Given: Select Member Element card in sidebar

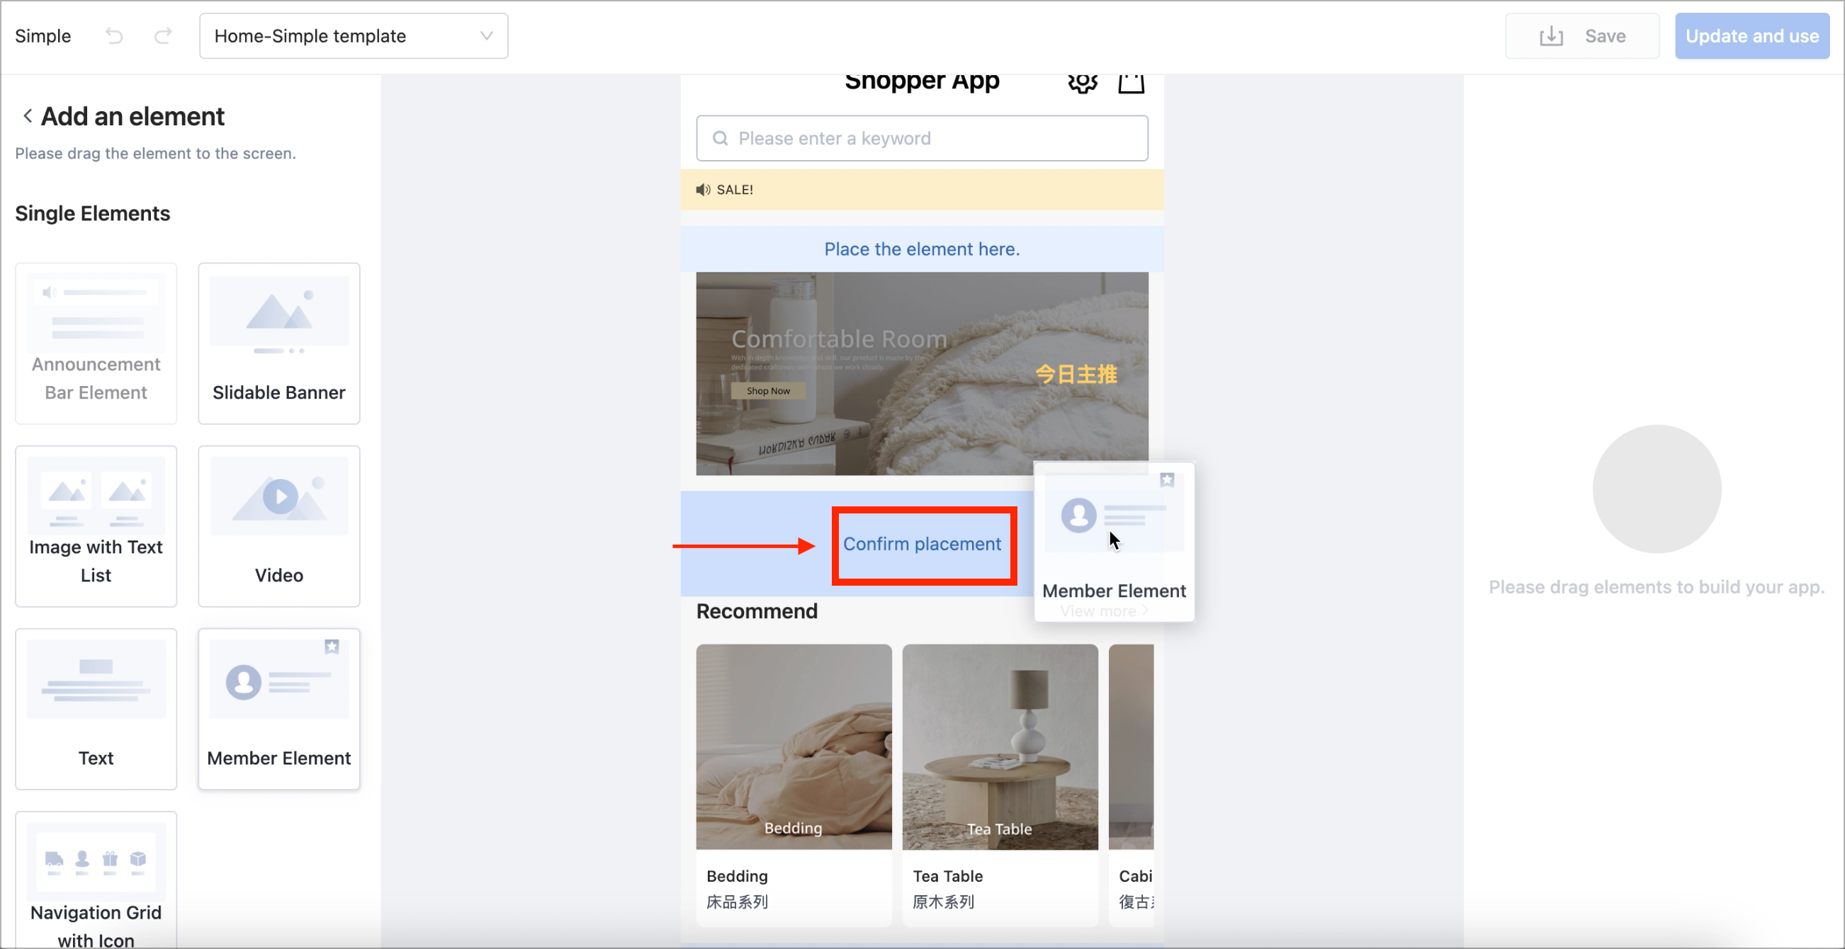Looking at the screenshot, I should tap(279, 709).
